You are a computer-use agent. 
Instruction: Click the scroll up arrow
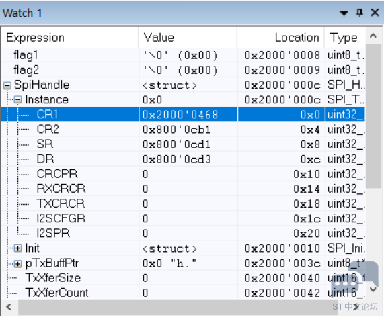click(x=373, y=36)
